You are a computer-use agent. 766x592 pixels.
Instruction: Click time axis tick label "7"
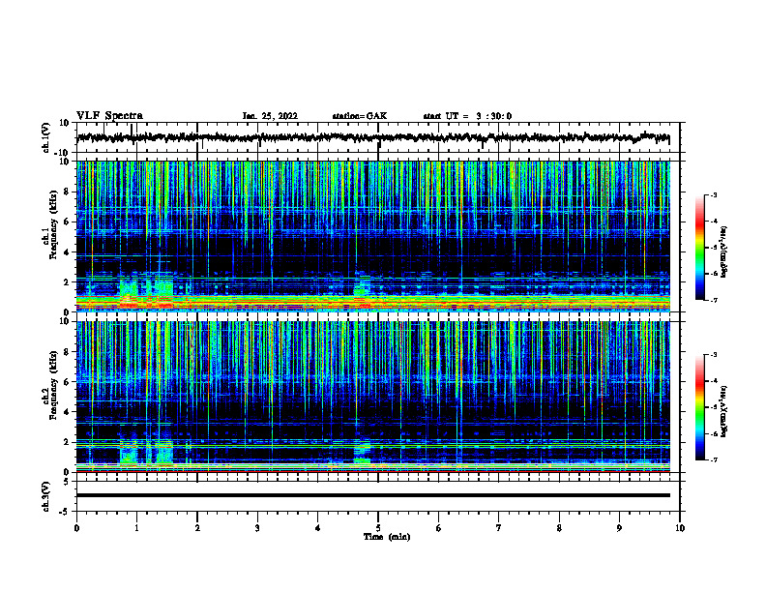[499, 528]
